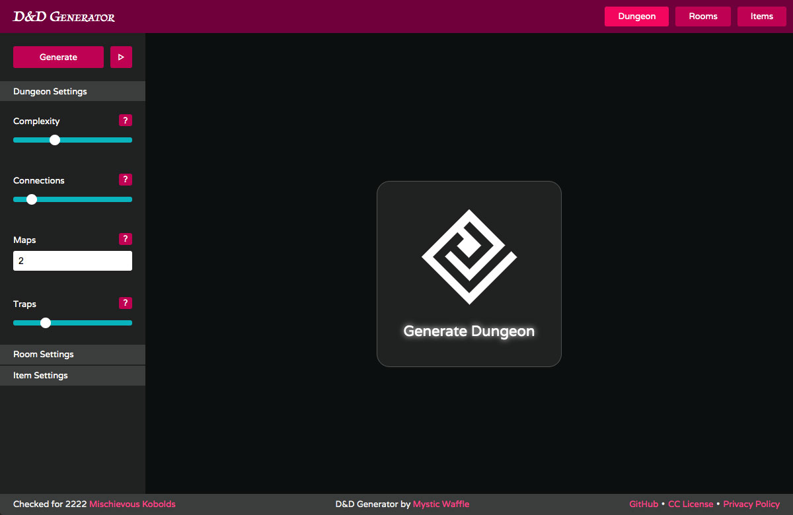Click the play arrow next to Generate
The width and height of the screenshot is (793, 515).
[x=121, y=57]
